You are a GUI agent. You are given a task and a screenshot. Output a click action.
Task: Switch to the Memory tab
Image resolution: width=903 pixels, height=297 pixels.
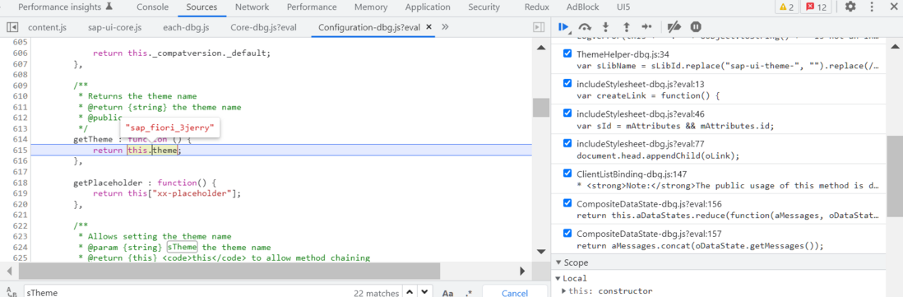tap(371, 7)
